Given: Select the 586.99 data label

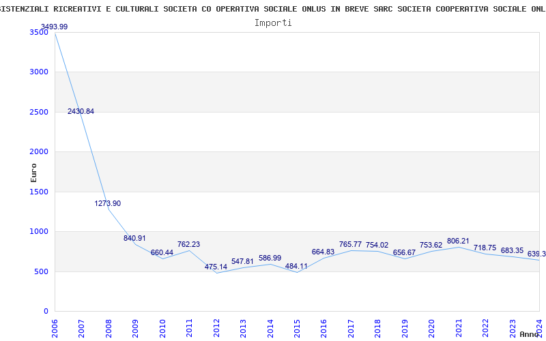Looking at the screenshot, I should [x=270, y=258].
